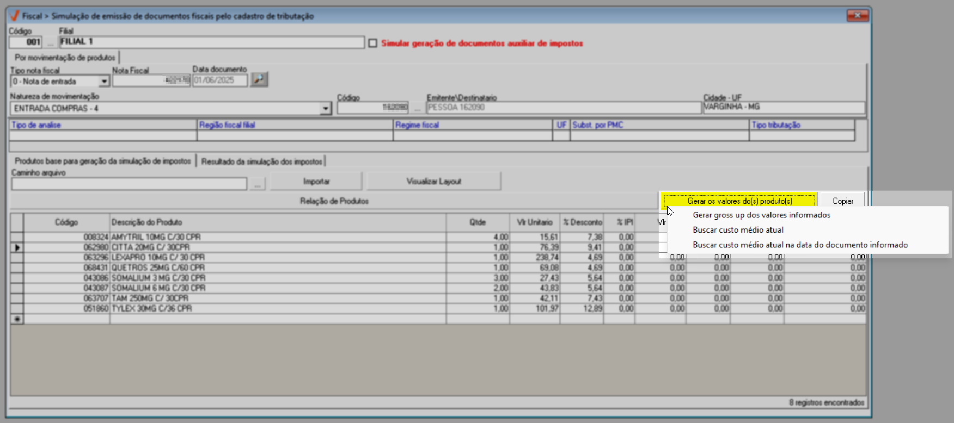Click the browse button next to Caminho arquivo
Viewport: 954px width, 423px height.
(x=257, y=184)
